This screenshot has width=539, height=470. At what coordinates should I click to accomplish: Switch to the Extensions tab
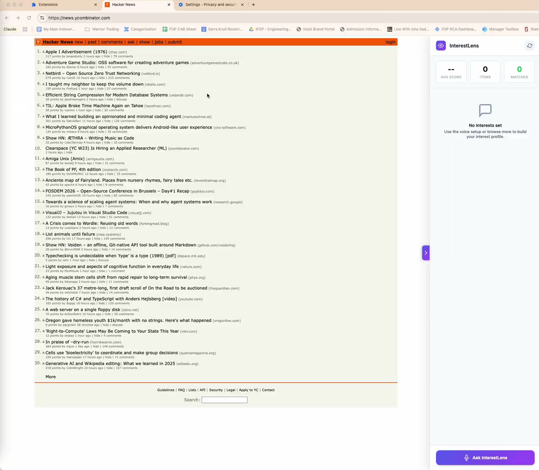(x=64, y=5)
